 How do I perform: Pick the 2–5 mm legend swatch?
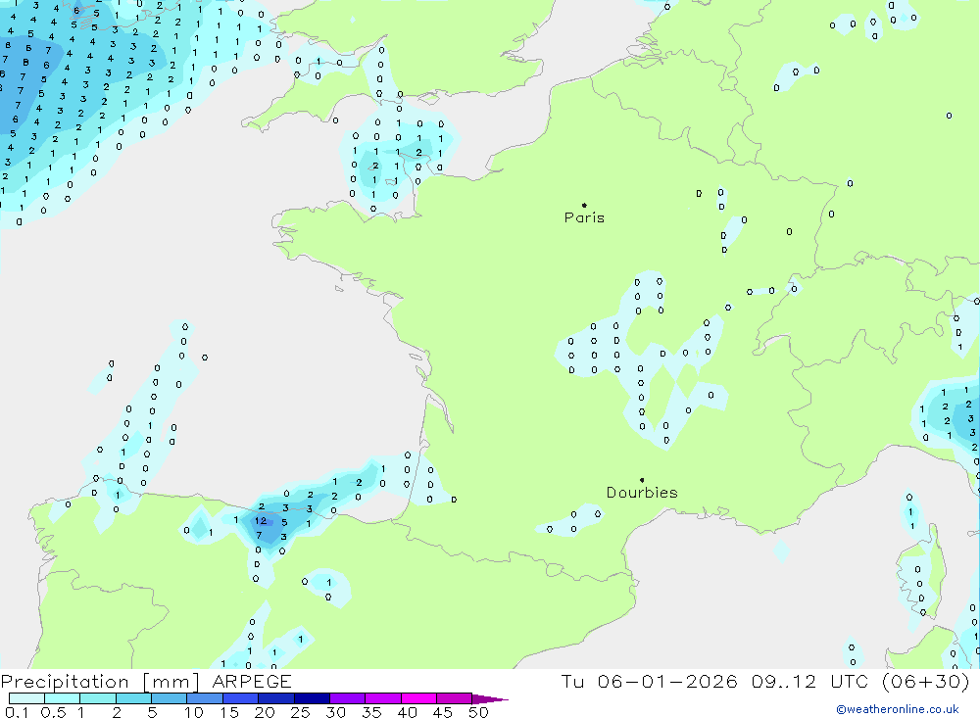coord(133,698)
